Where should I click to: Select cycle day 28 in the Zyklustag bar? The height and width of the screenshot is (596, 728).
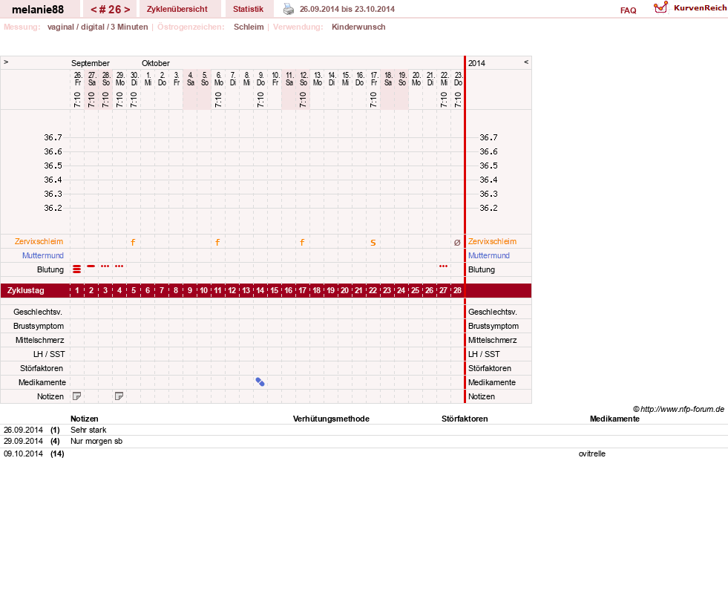click(x=457, y=290)
